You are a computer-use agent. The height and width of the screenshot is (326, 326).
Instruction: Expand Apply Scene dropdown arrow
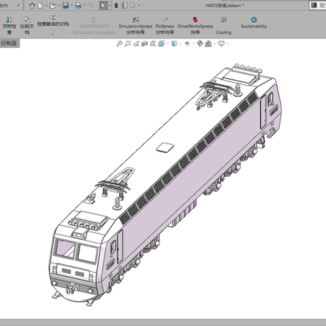[x=215, y=44]
